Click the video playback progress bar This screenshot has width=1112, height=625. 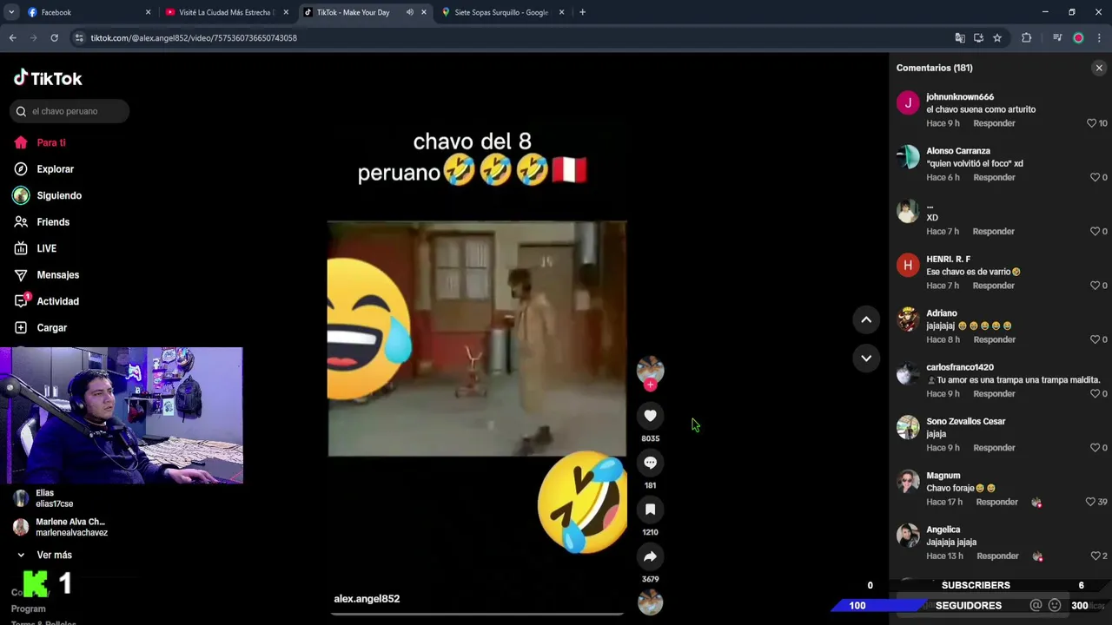click(x=477, y=614)
